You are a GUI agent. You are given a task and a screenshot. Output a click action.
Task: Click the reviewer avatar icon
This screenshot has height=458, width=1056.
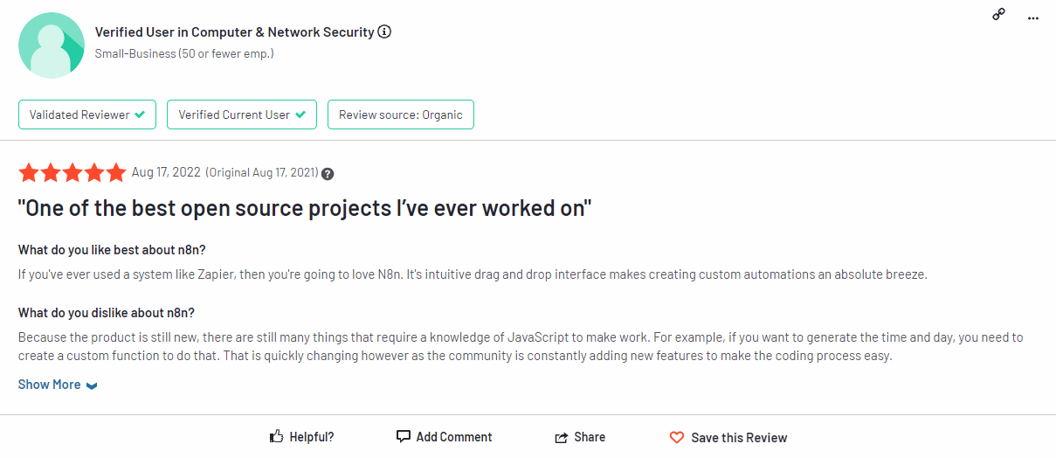[x=52, y=45]
